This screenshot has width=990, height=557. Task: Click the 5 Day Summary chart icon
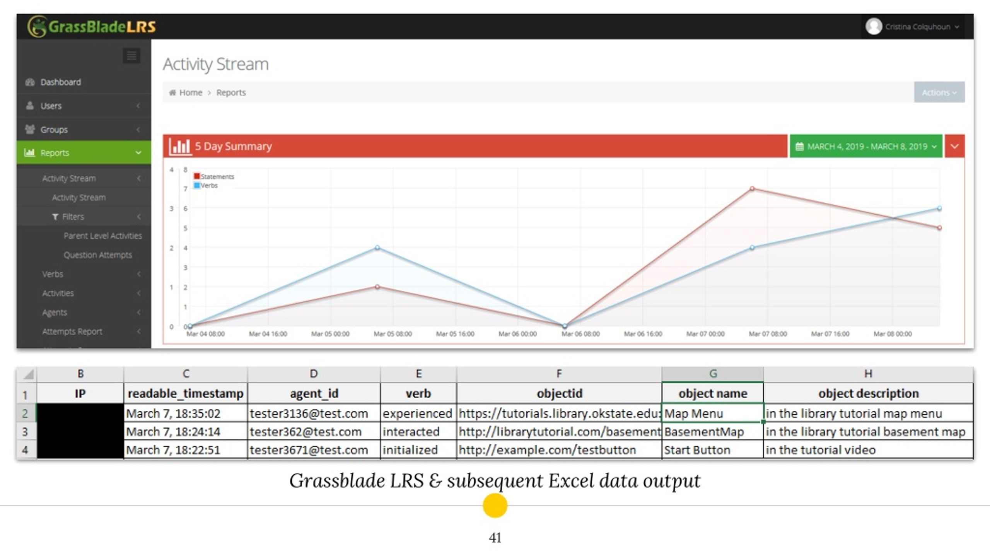pos(180,146)
